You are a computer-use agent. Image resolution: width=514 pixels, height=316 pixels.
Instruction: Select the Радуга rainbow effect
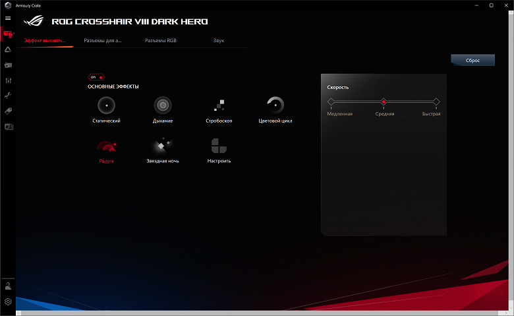click(106, 151)
